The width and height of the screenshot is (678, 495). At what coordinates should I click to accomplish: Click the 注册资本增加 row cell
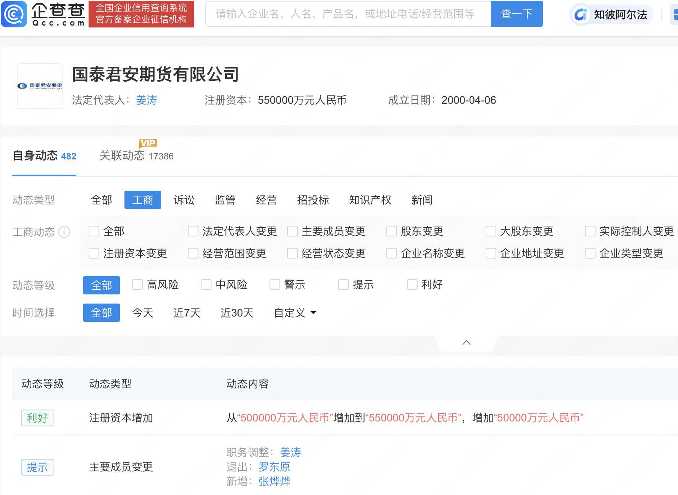[121, 418]
